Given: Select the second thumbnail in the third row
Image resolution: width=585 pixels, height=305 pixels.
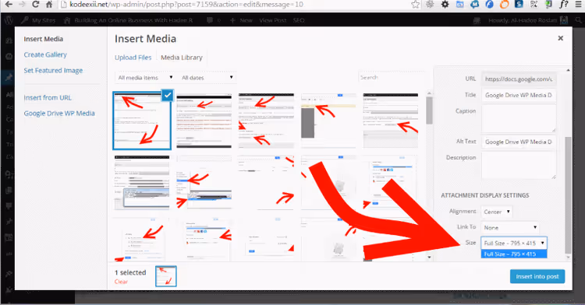Looking at the screenshot, I should click(x=204, y=240).
